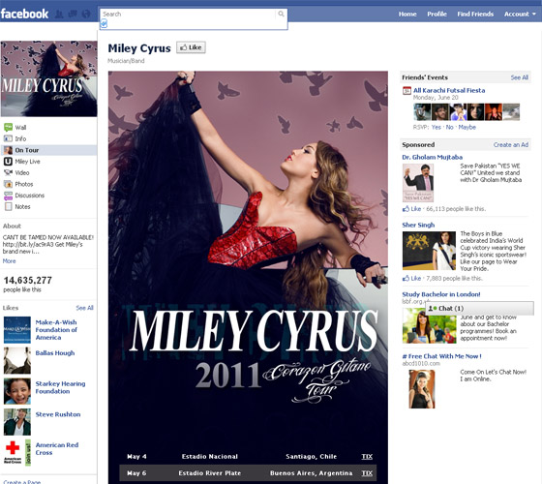Click the Photos icon in sidebar
This screenshot has height=484, width=542.
coord(8,184)
